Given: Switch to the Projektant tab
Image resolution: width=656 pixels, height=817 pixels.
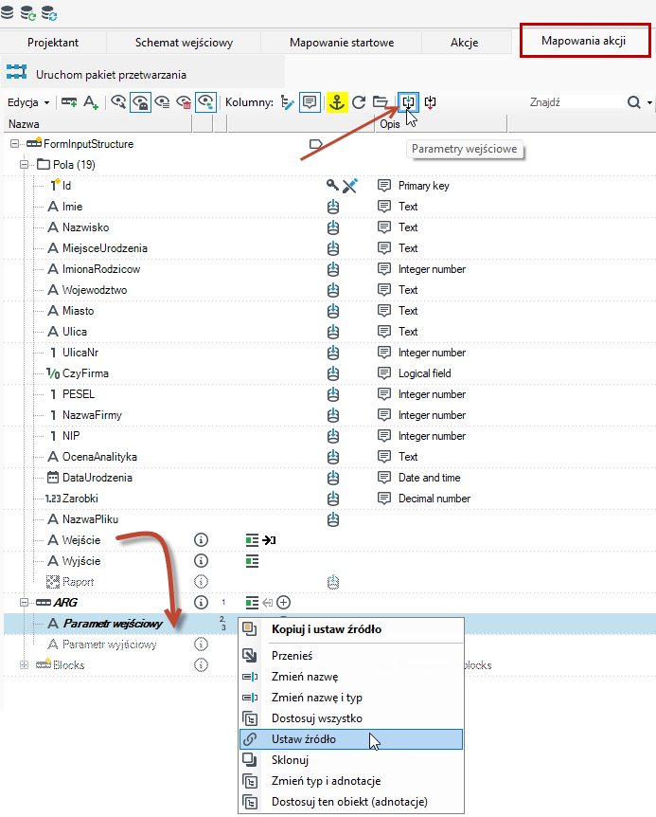Looking at the screenshot, I should point(53,43).
